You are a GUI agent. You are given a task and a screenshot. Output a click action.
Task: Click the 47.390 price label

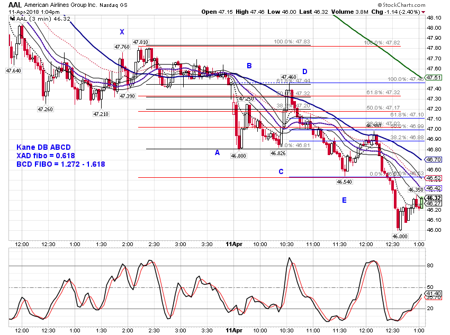128,96
